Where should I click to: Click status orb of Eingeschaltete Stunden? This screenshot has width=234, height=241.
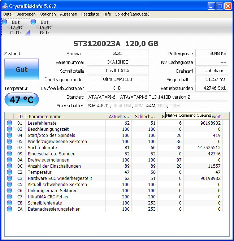(9, 154)
